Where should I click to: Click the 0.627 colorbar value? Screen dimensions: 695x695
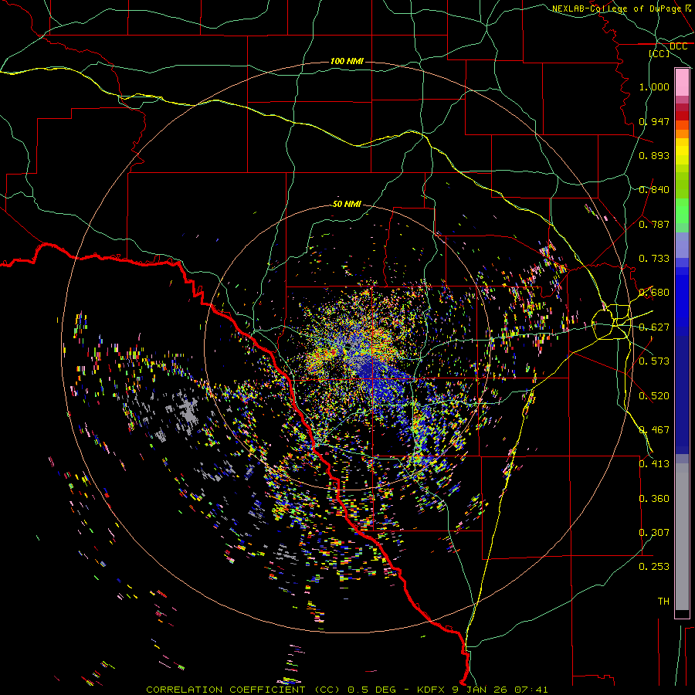[x=654, y=327]
